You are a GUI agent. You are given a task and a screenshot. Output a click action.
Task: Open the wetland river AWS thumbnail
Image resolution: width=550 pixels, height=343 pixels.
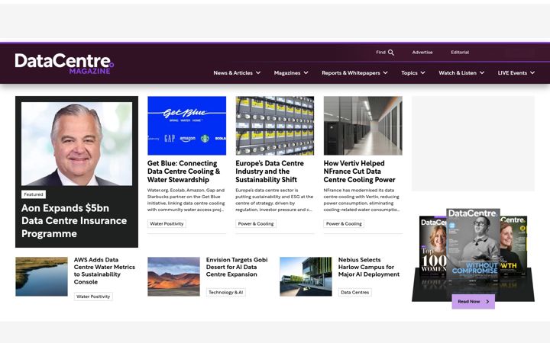click(x=42, y=277)
